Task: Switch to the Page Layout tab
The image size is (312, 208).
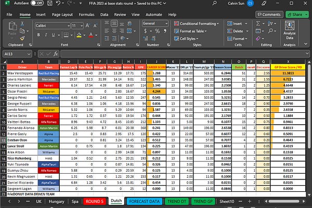Action: click(62, 15)
